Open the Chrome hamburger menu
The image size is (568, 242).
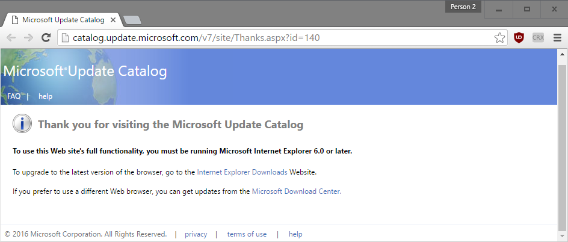click(558, 38)
